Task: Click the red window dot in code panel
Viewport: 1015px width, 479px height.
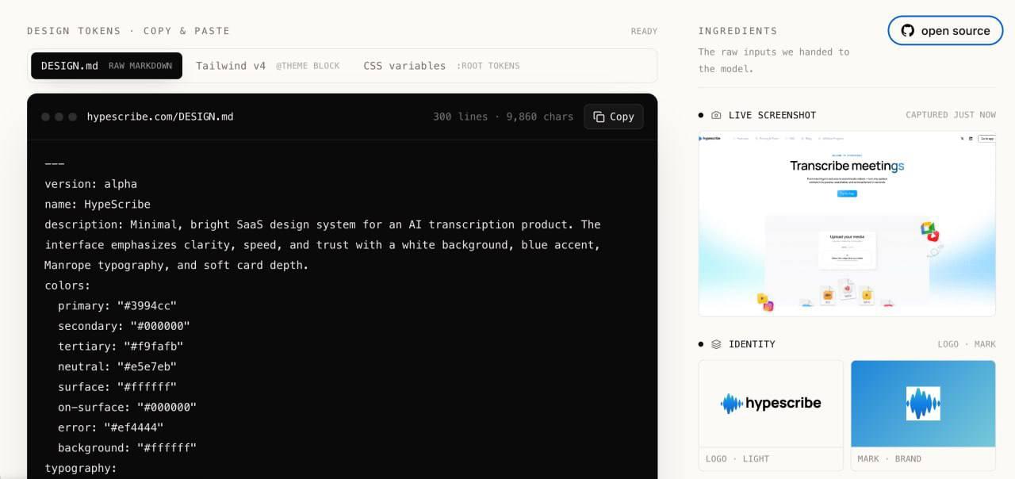Action: pos(45,117)
